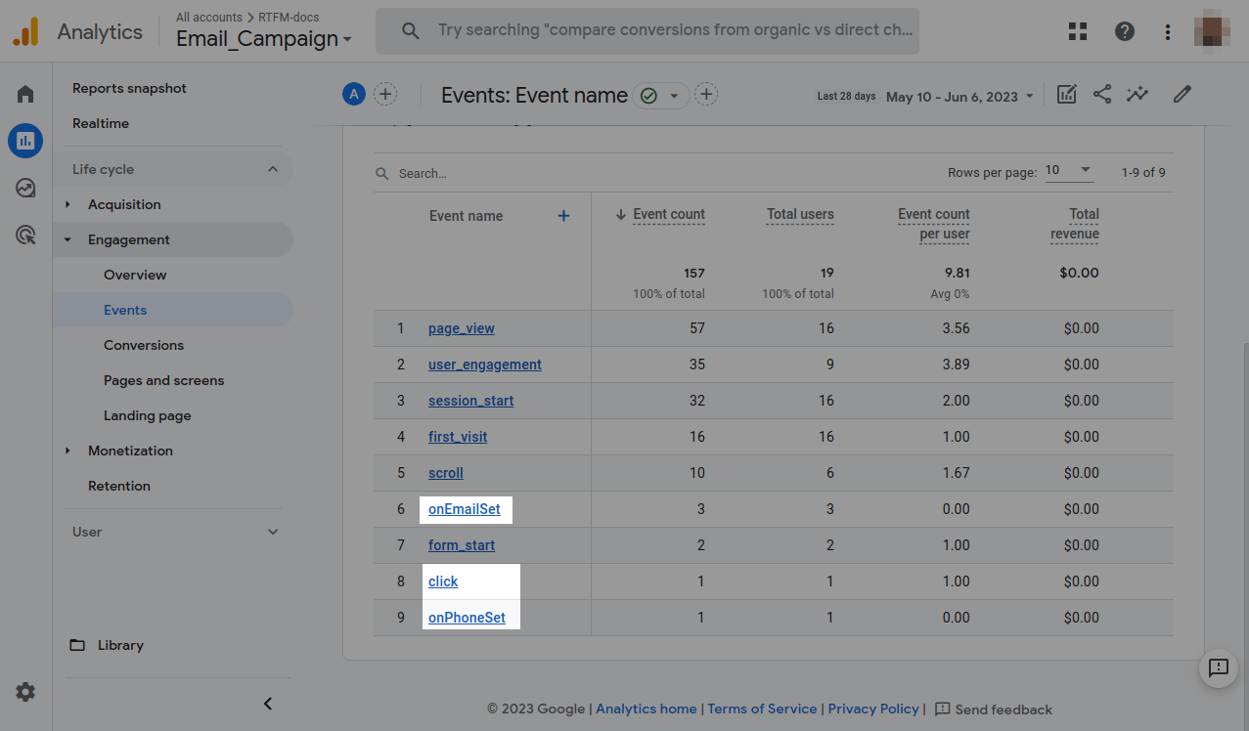Screen dimensions: 1249x731
Task: Open the date range dropdown
Action: pos(959,97)
